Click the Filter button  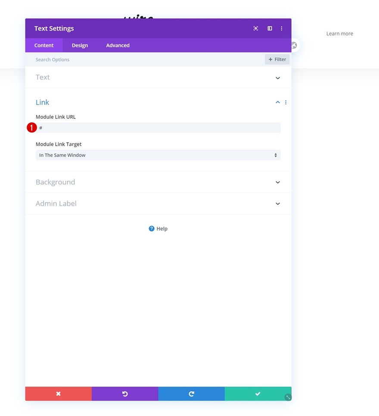tap(277, 59)
